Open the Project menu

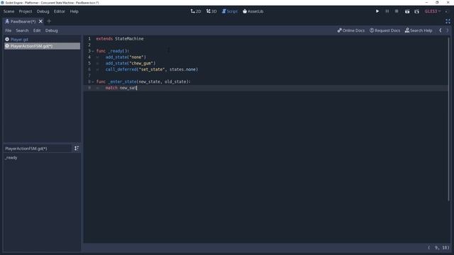26,11
